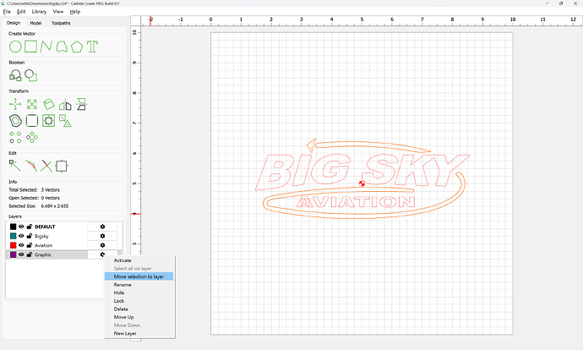Open Bigsky layer gear settings
This screenshot has width=583, height=350.
[102, 236]
